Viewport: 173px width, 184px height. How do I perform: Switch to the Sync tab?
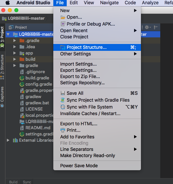pos(27,182)
